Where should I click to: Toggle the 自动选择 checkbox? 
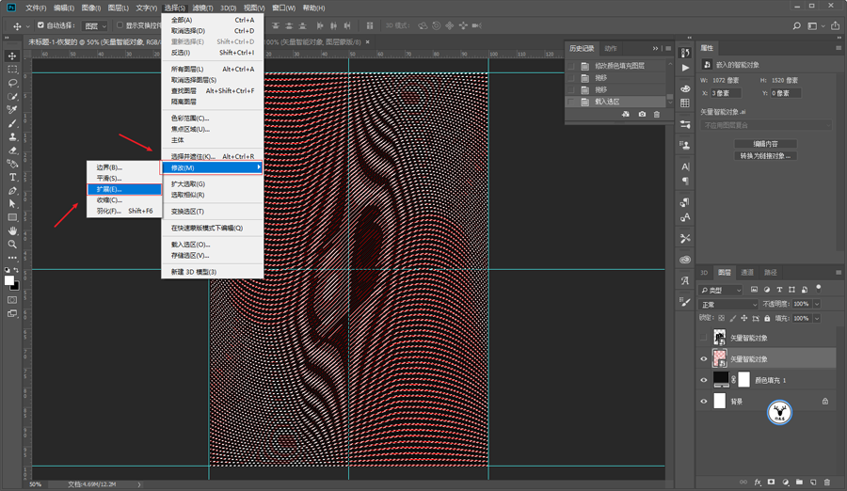40,26
